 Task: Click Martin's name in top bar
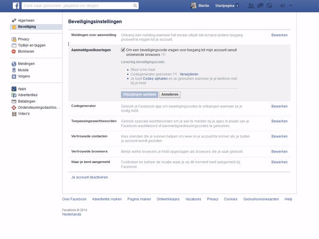pos(204,6)
